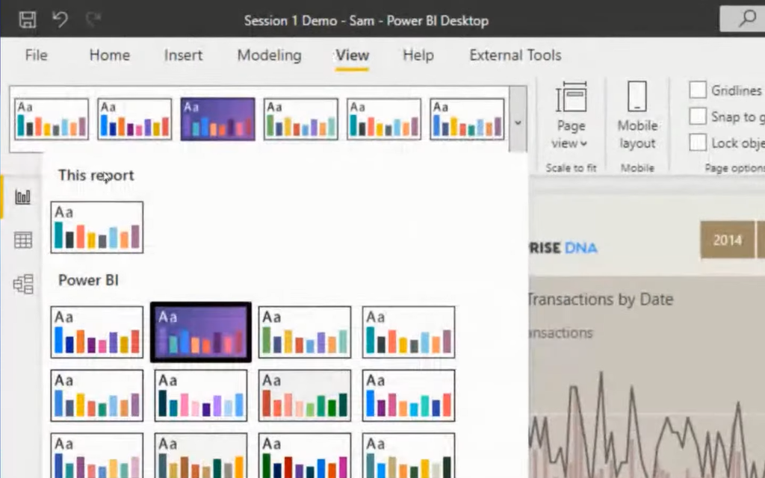The height and width of the screenshot is (478, 765).
Task: Click the Transactions by Date chart title
Action: tap(601, 299)
